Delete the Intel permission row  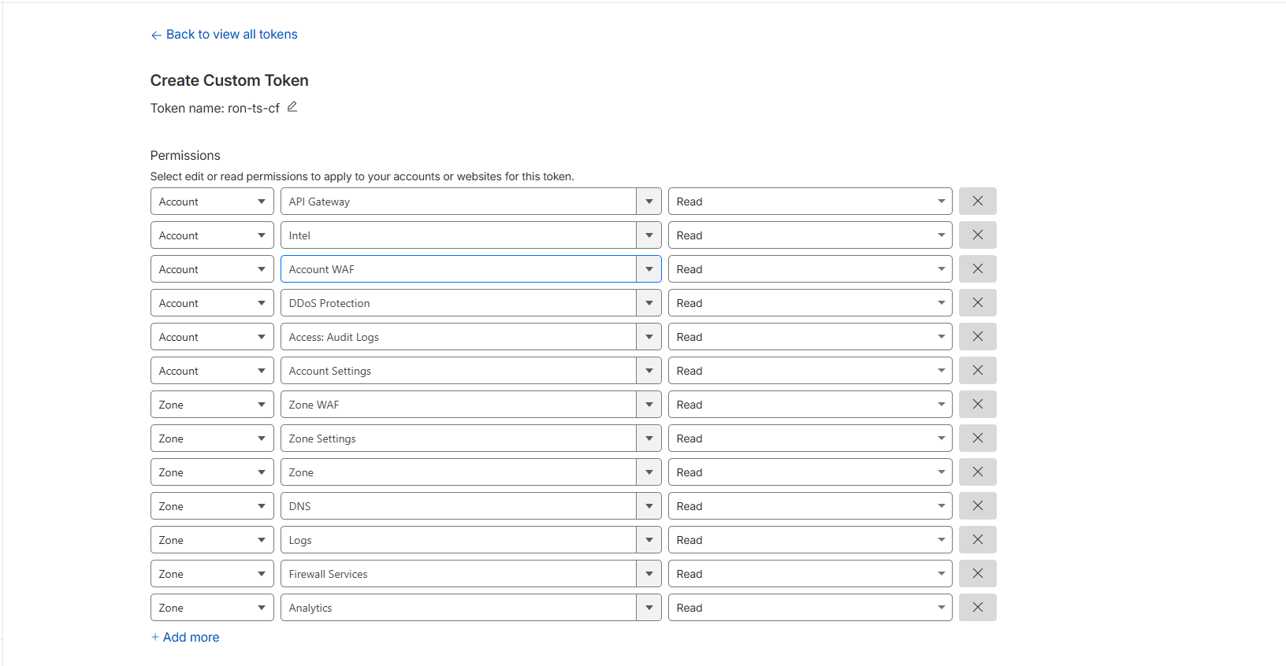[977, 235]
